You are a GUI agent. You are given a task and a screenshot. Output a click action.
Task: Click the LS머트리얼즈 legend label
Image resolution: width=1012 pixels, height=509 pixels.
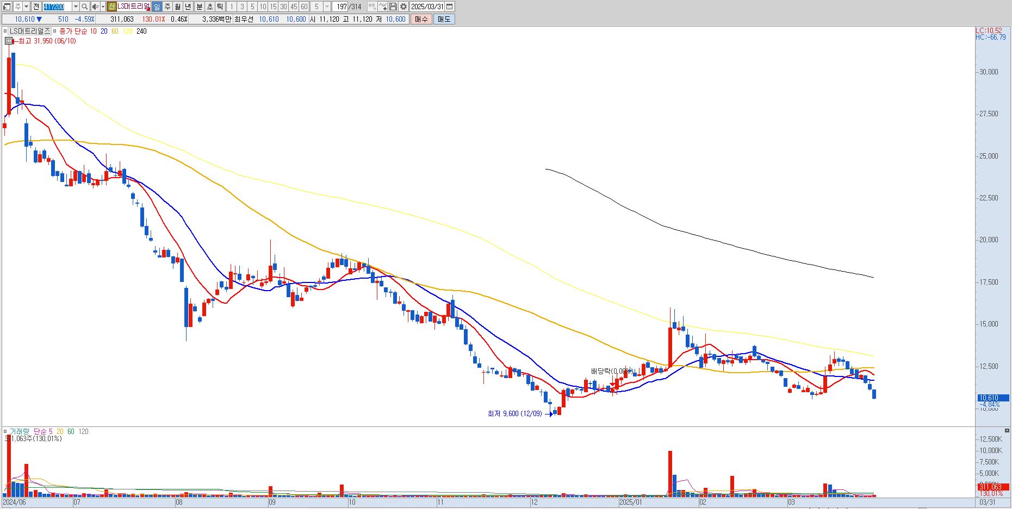click(x=30, y=31)
